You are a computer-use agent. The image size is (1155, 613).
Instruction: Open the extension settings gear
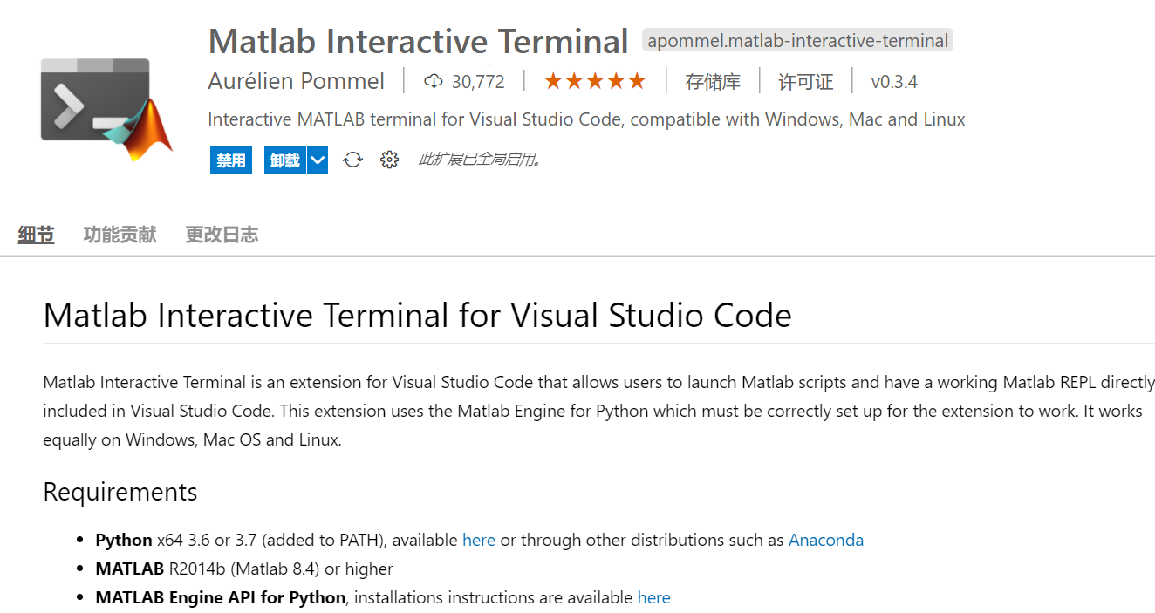click(x=390, y=160)
